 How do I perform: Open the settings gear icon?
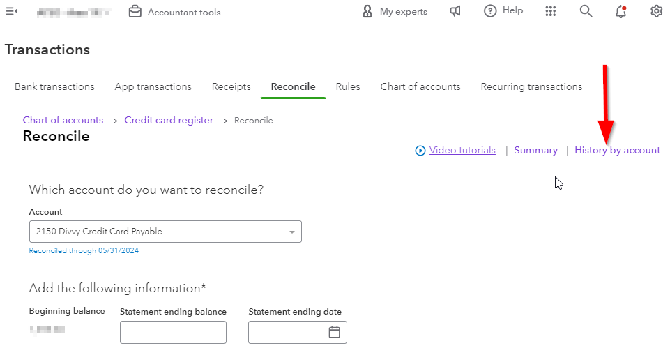656,11
